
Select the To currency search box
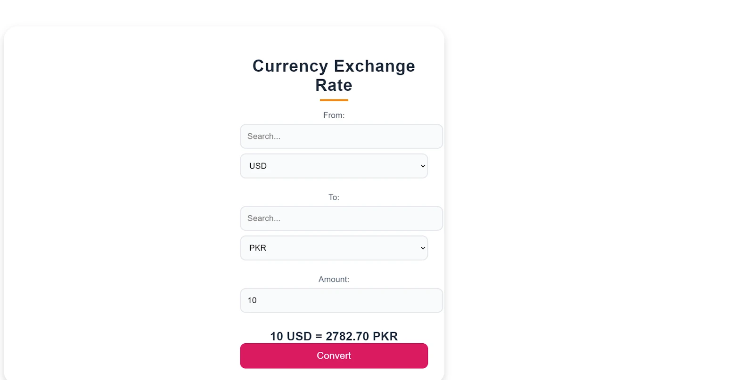click(341, 218)
